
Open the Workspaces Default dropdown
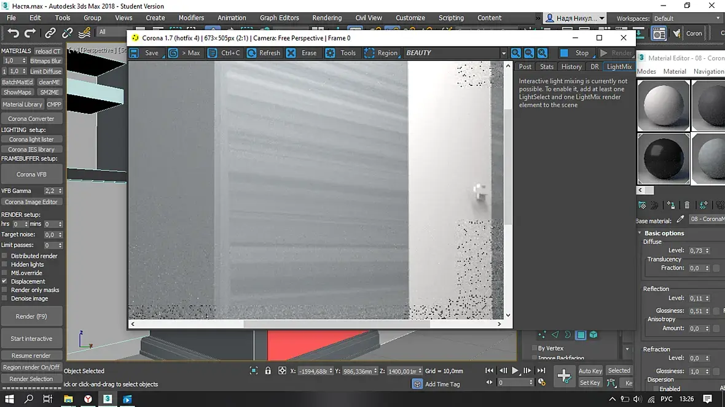687,18
